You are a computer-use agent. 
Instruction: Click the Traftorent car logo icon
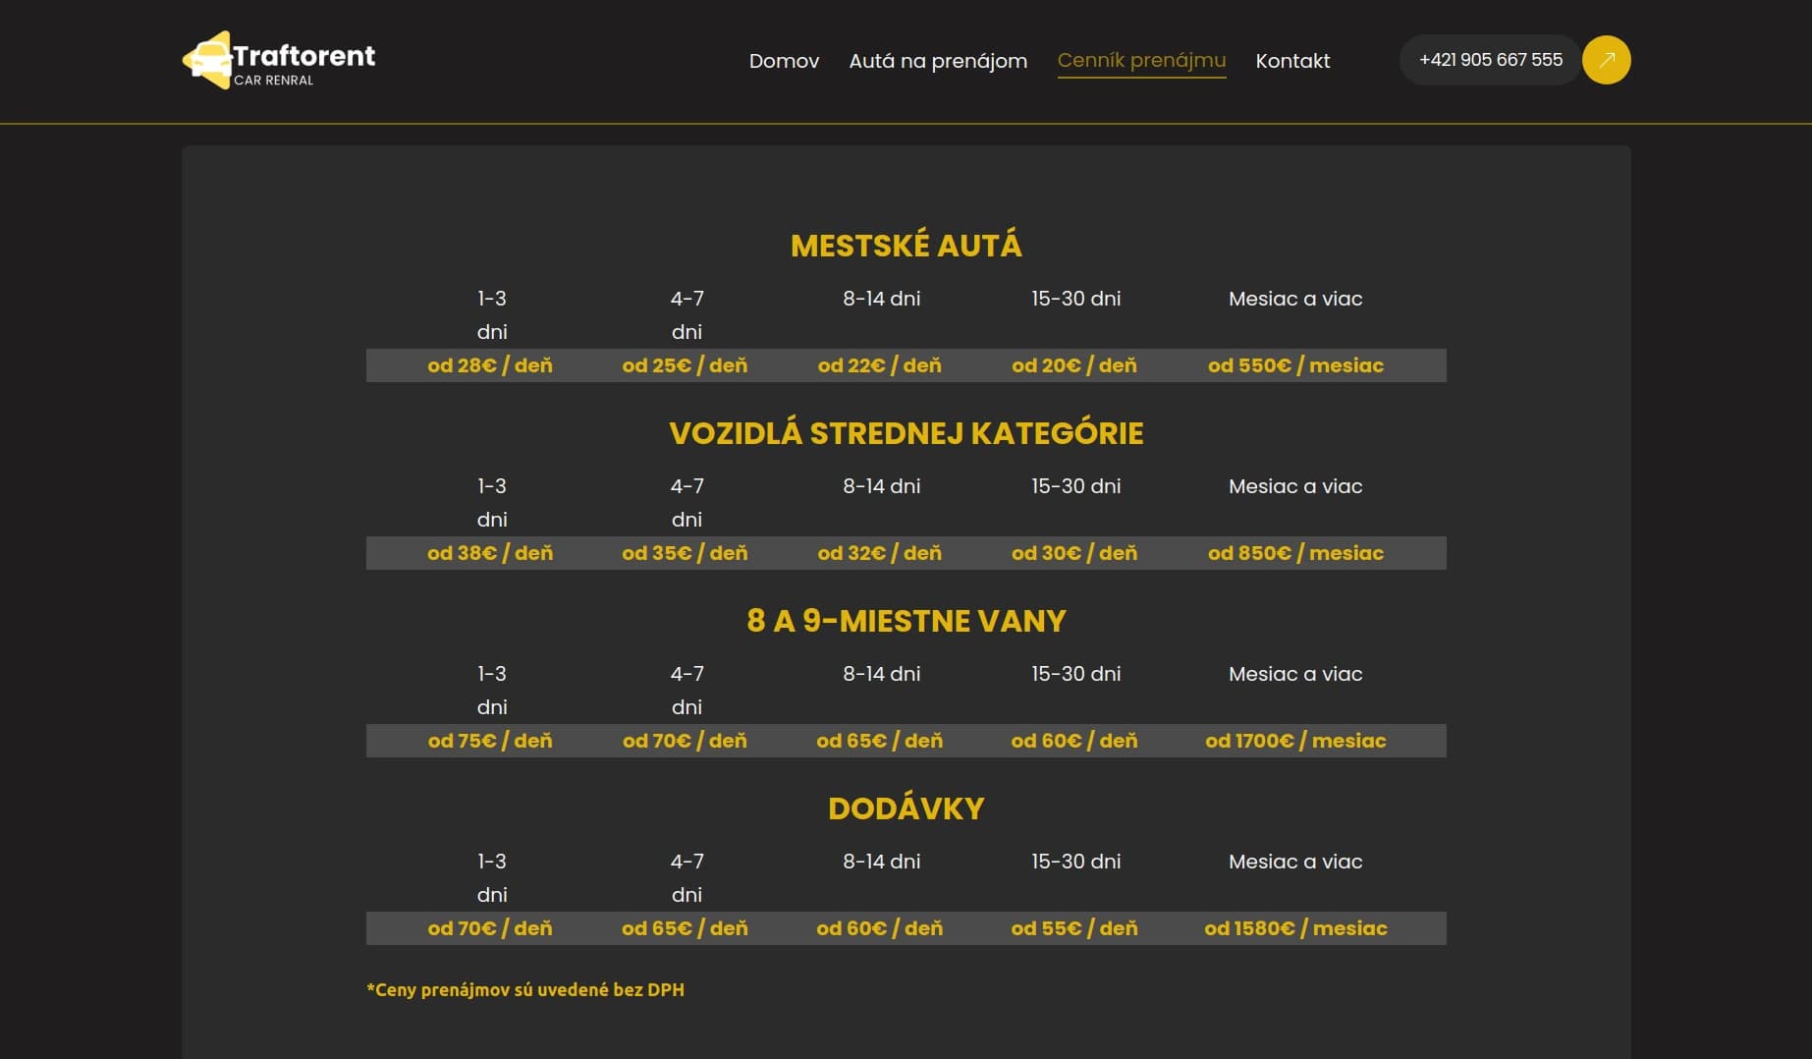[207, 60]
